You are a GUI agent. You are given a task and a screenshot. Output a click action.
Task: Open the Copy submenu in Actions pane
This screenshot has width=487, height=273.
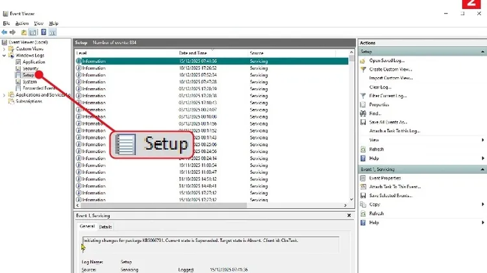(375, 204)
